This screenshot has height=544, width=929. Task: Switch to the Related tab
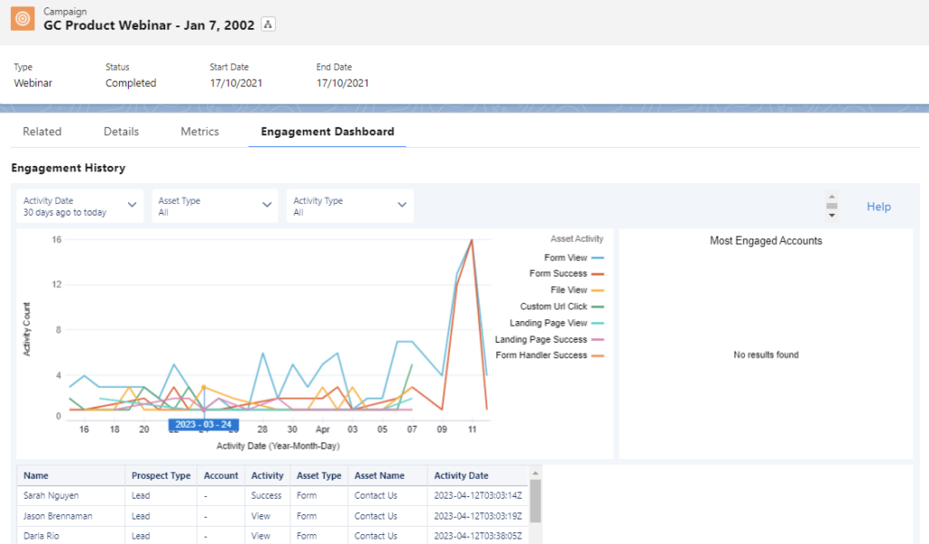pos(42,131)
